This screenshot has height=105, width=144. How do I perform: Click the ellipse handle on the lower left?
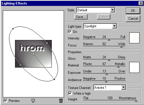click(x=20, y=65)
